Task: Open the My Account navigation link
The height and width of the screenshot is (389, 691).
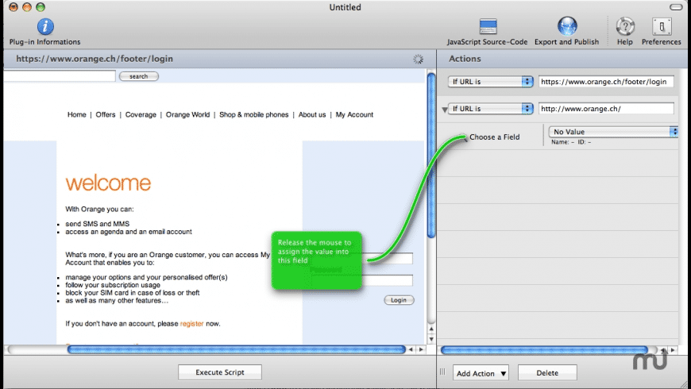Action: (354, 114)
